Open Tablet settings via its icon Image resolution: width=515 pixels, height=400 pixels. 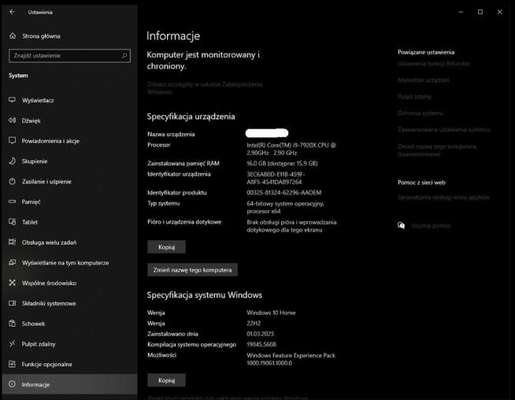12,222
